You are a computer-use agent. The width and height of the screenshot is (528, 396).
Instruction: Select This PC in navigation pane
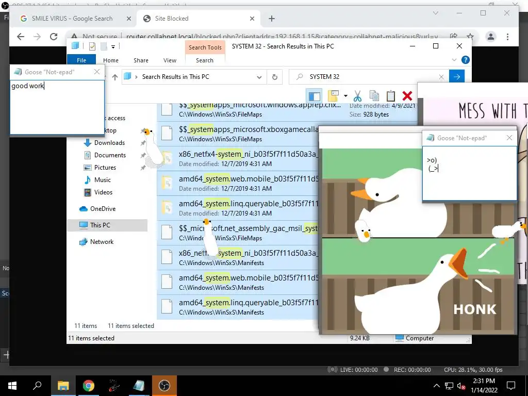[x=107, y=225]
